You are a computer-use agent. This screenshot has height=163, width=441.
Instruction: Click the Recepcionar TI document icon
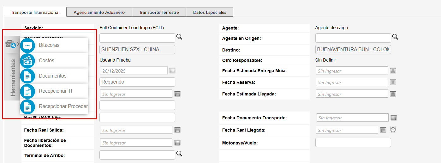click(x=27, y=91)
